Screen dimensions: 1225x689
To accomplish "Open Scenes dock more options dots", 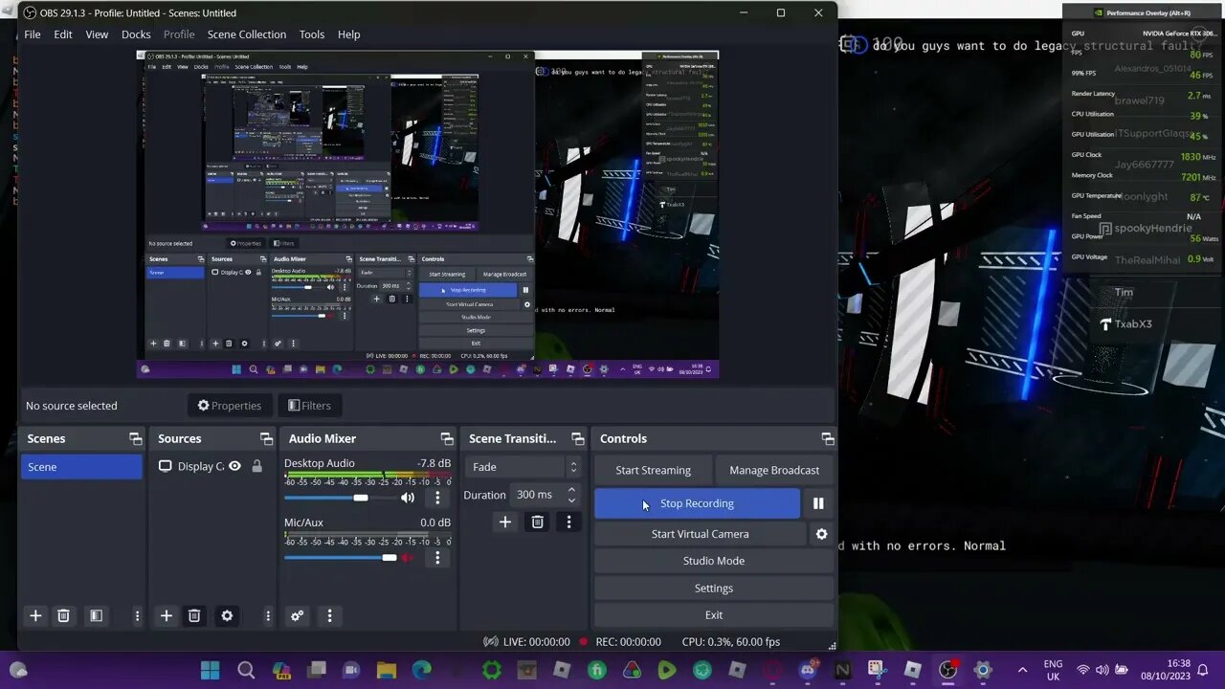I will coord(137,615).
